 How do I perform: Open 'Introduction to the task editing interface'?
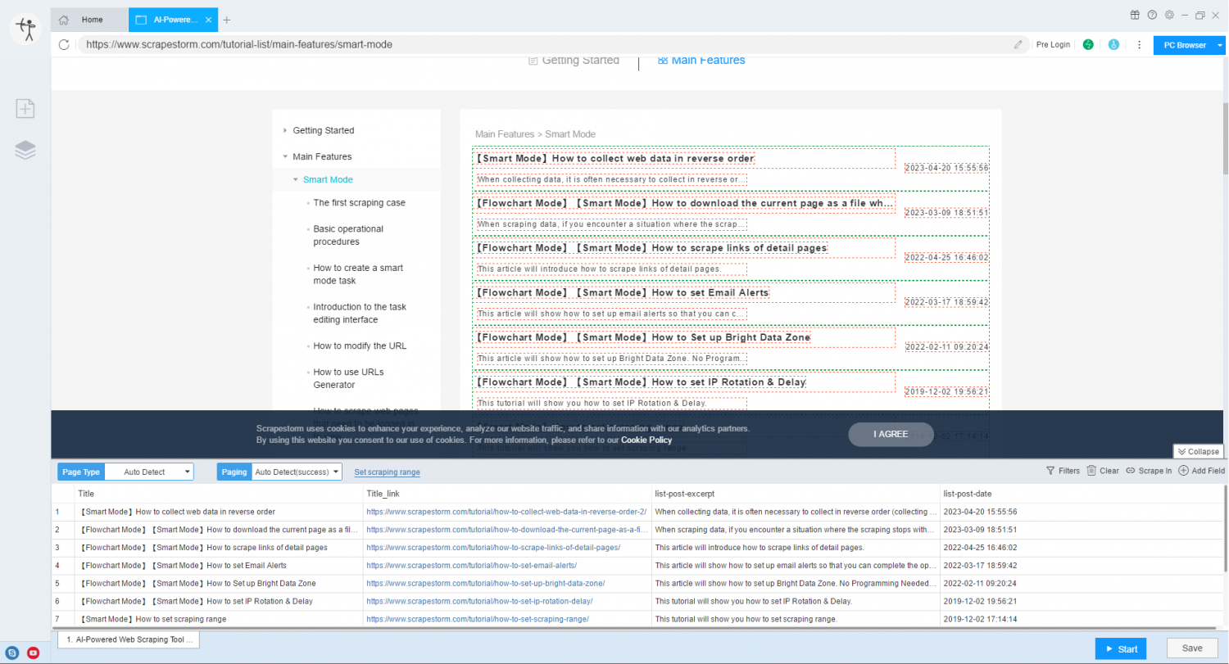click(x=360, y=314)
